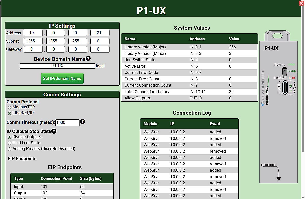Select Run Switch State row name
The height and width of the screenshot is (199, 305).
140,60
